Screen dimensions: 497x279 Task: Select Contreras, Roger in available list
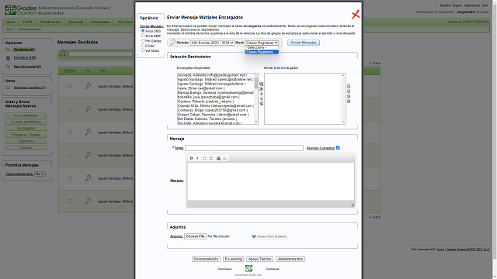(x=213, y=110)
